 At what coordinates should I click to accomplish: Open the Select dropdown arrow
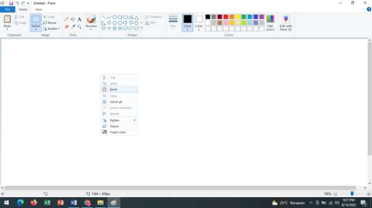click(x=36, y=30)
